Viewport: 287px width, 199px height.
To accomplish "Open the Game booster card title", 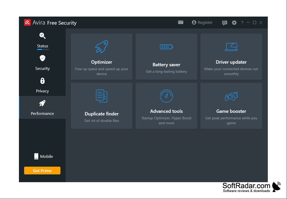I will [231, 111].
